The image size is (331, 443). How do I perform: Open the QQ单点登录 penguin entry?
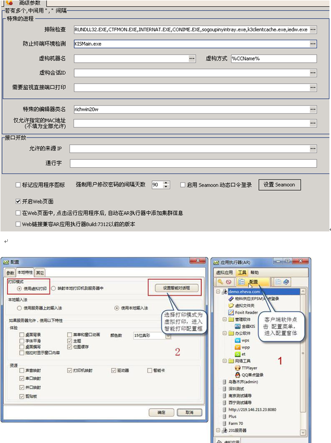tap(249, 375)
